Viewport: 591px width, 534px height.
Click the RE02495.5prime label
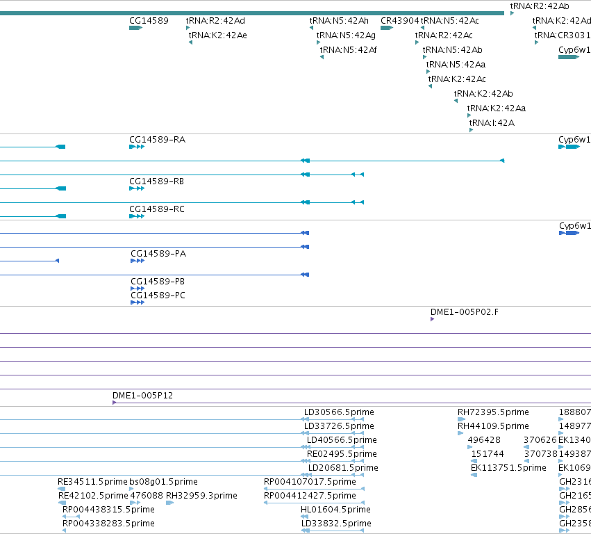point(342,454)
